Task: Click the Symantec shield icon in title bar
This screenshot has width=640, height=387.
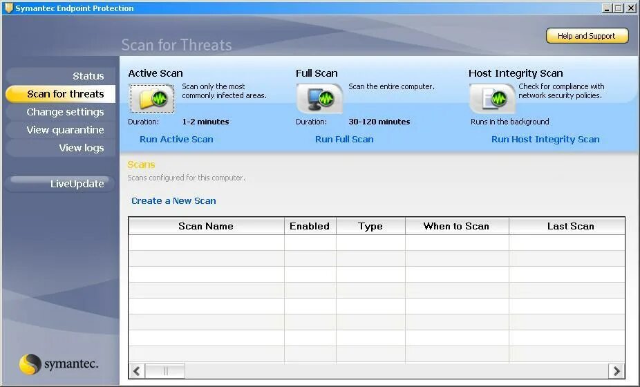Action: [x=8, y=8]
